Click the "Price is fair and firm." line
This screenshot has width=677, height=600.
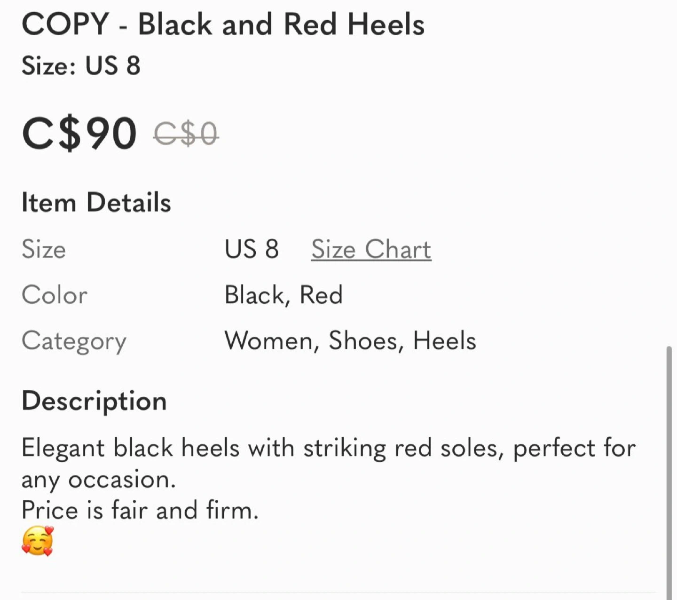pyautogui.click(x=140, y=510)
